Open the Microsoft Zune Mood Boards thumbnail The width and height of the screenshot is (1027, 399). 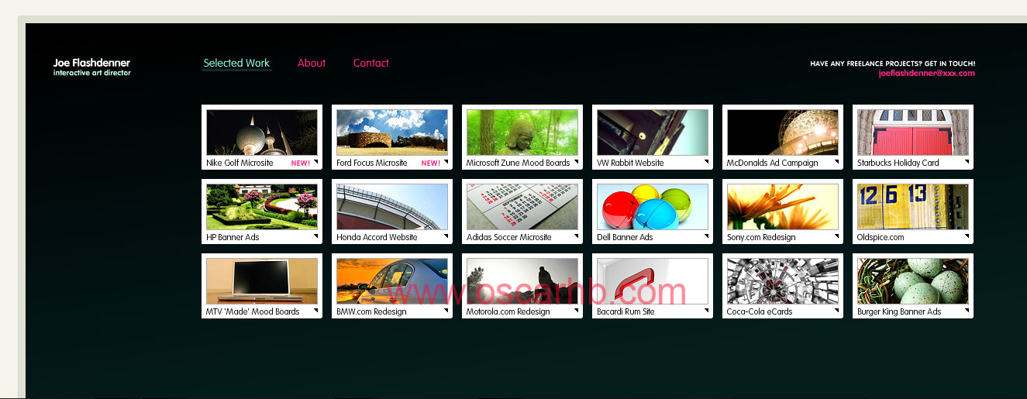point(522,132)
